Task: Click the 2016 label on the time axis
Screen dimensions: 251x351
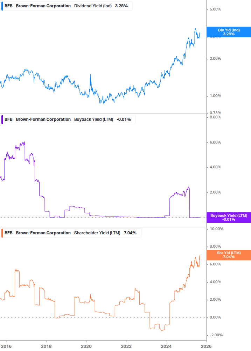Action: pyautogui.click(x=6, y=346)
